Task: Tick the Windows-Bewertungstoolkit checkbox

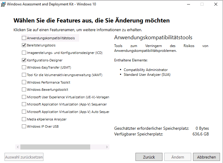Action: click(24, 90)
